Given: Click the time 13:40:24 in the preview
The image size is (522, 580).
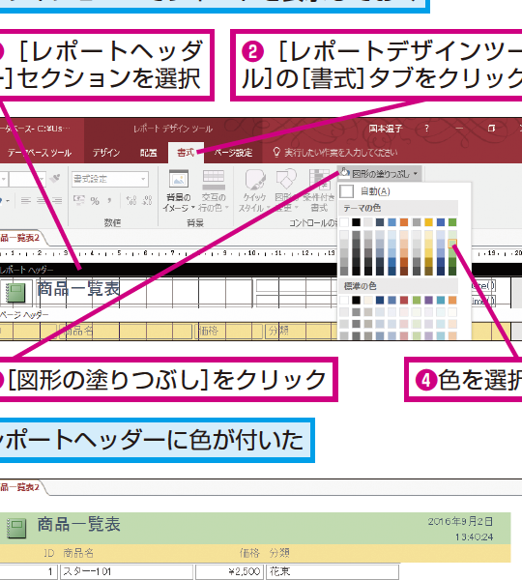Looking at the screenshot, I should 475,536.
